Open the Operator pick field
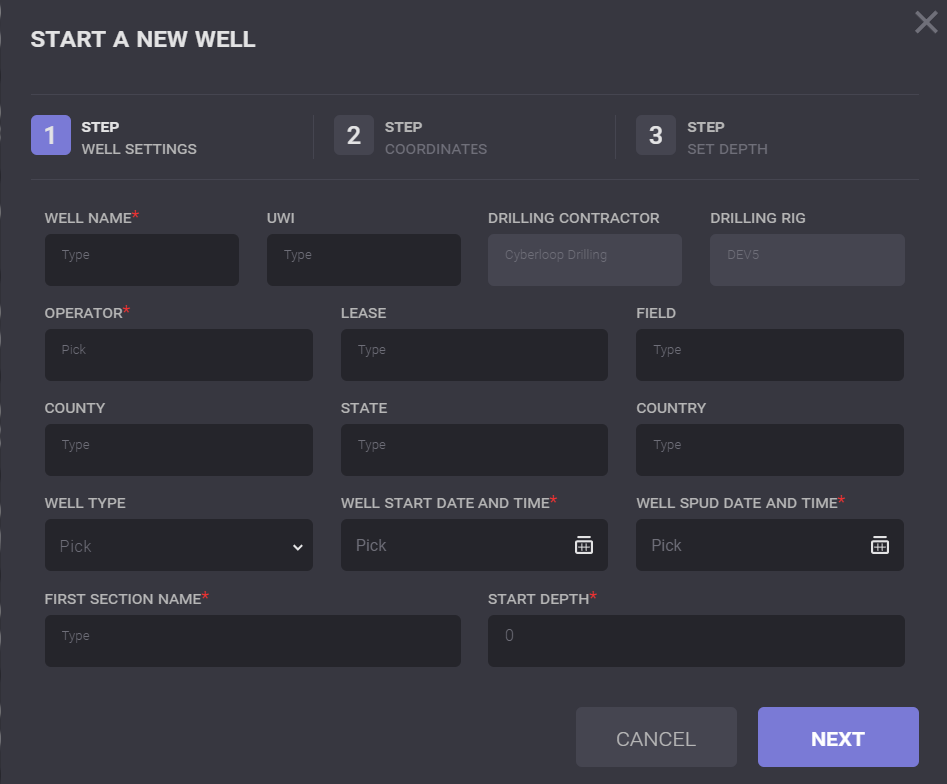The image size is (947, 784). [179, 355]
